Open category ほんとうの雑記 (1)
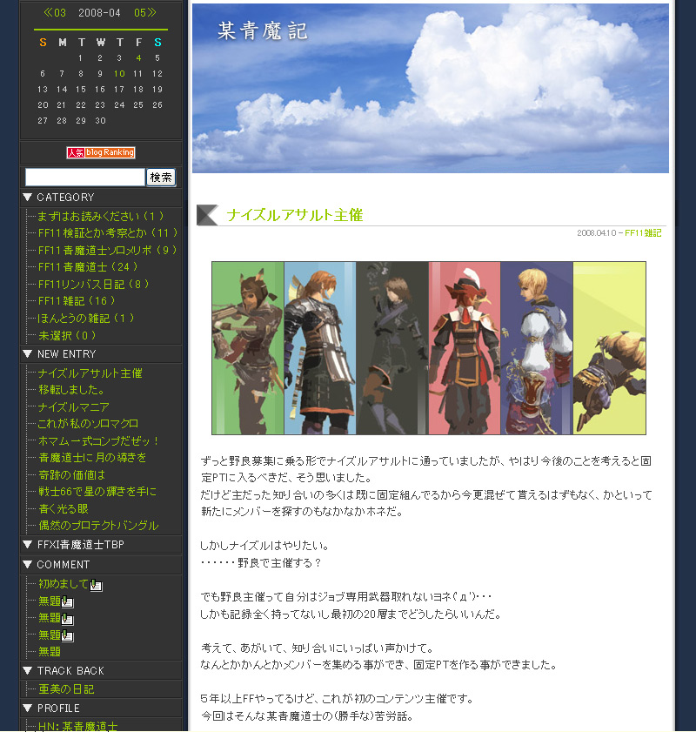This screenshot has height=732, width=696. click(86, 319)
